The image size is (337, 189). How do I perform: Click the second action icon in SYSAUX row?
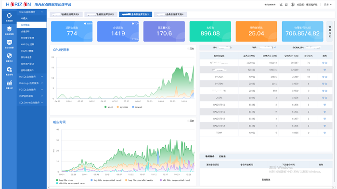pos(326,77)
